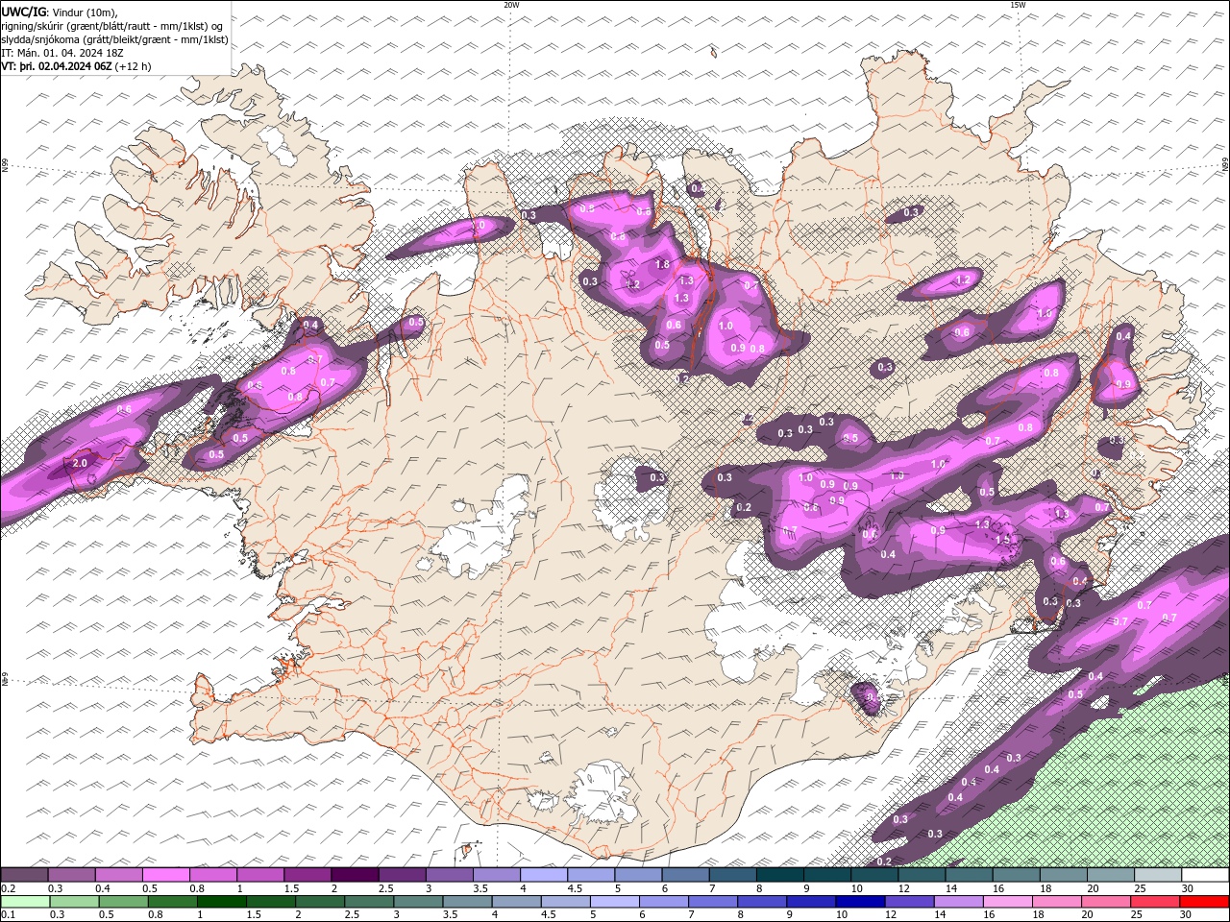Click the '1.5' precipitation value on the map
This screenshot has width=1230, height=922.
1003,540
